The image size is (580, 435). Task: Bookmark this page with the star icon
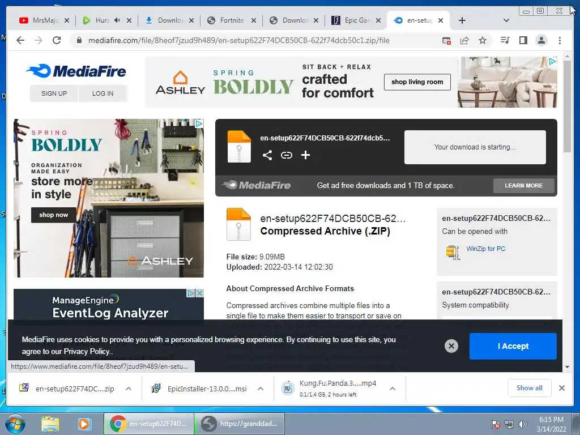(x=483, y=40)
